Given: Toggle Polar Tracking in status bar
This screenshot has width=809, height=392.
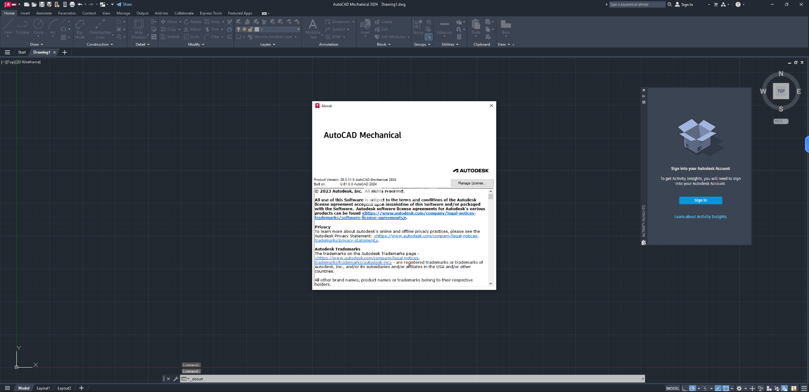Looking at the screenshot, I should tap(692, 388).
